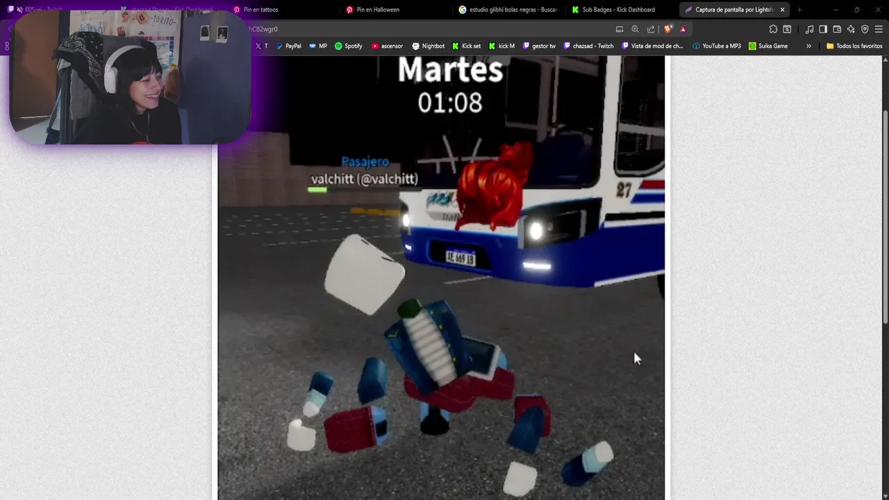This screenshot has width=889, height=500.
Task: Open the Suika Game bookmark
Action: [768, 46]
